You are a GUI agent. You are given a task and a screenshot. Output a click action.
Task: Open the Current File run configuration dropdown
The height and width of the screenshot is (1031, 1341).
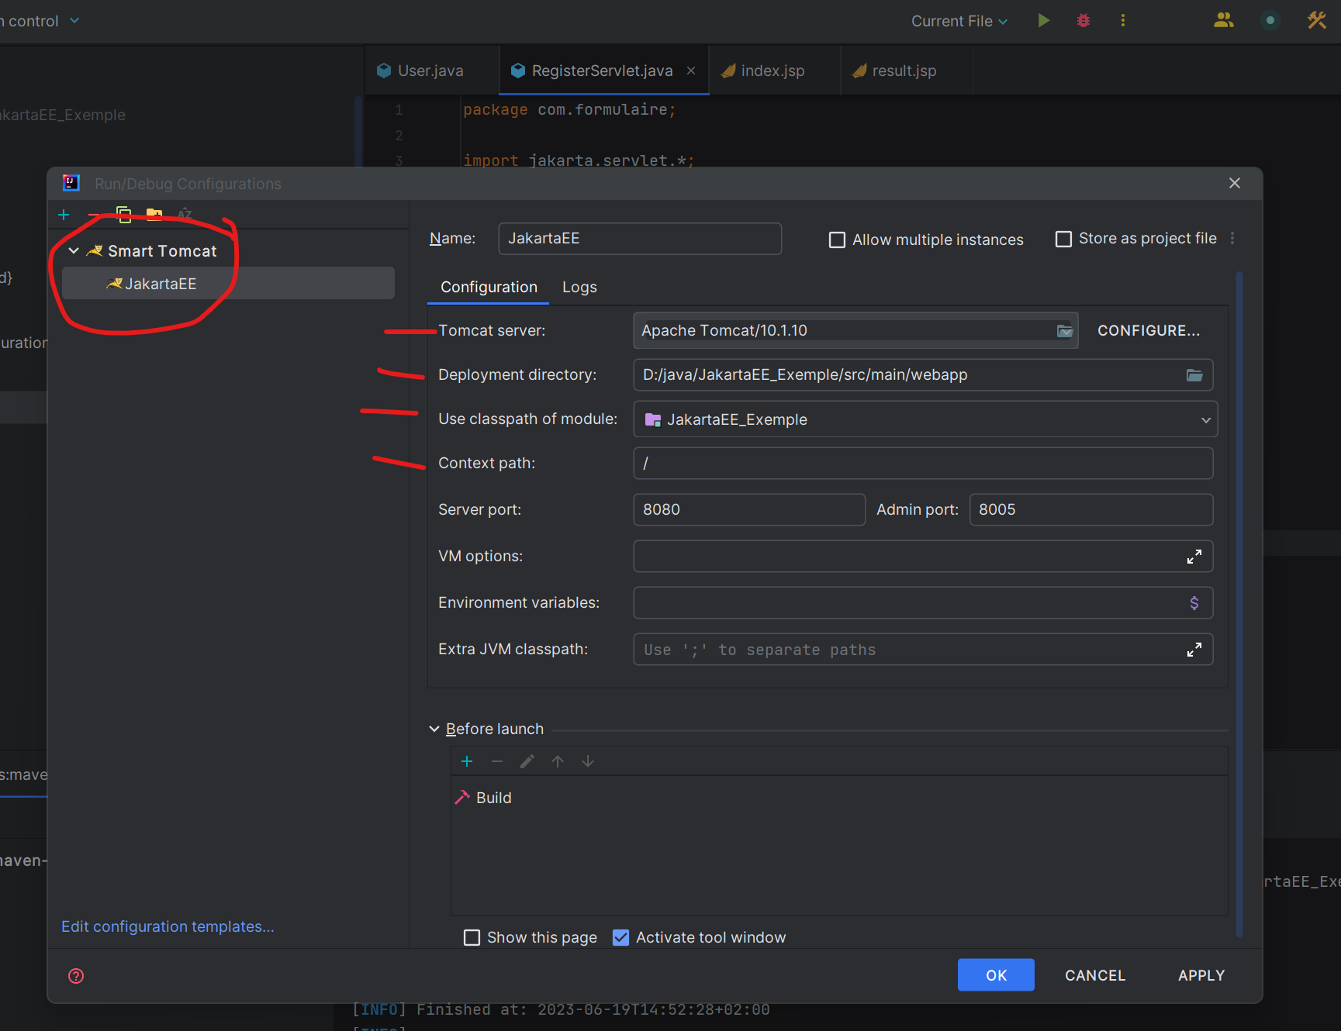click(959, 21)
